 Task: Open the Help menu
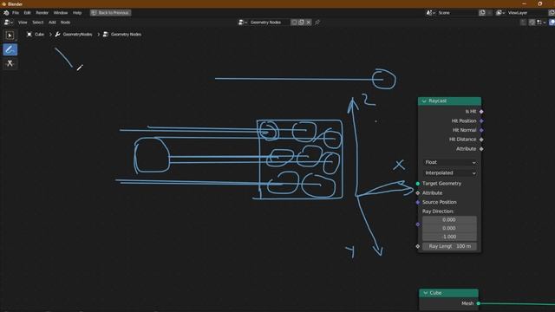pos(77,13)
